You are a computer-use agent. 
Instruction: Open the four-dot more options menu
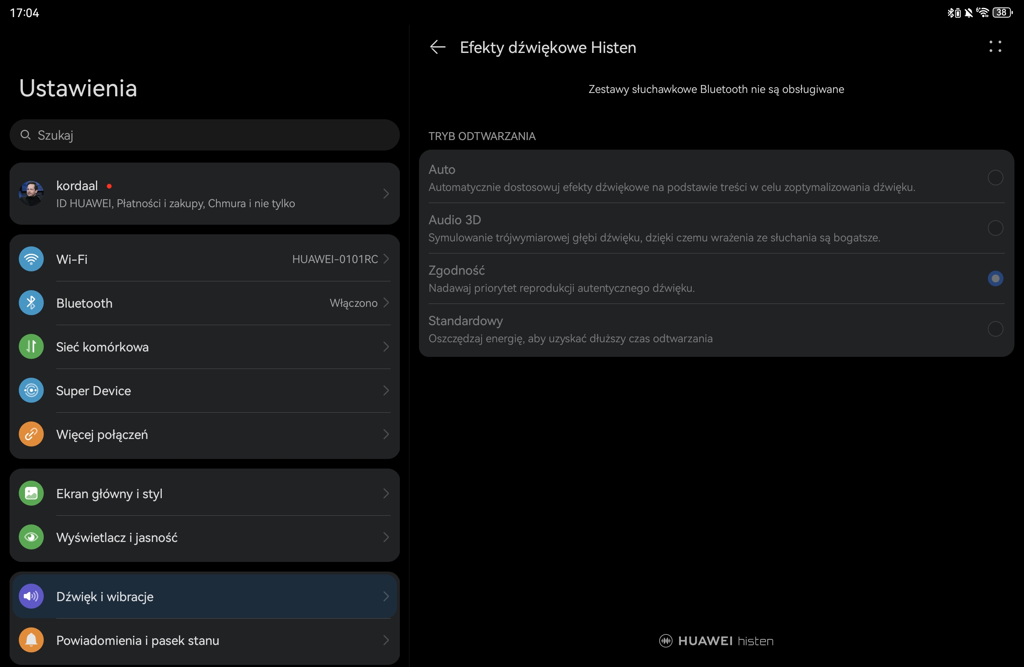tap(995, 46)
